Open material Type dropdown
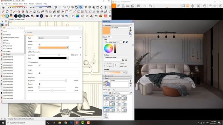Viewport: 223px width, 125px height. pos(54,38)
